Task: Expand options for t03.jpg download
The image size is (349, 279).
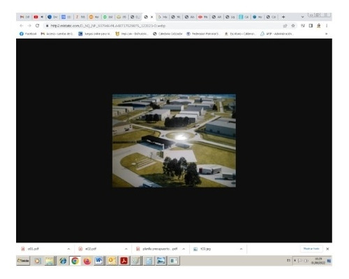Action: pyautogui.click(x=241, y=249)
